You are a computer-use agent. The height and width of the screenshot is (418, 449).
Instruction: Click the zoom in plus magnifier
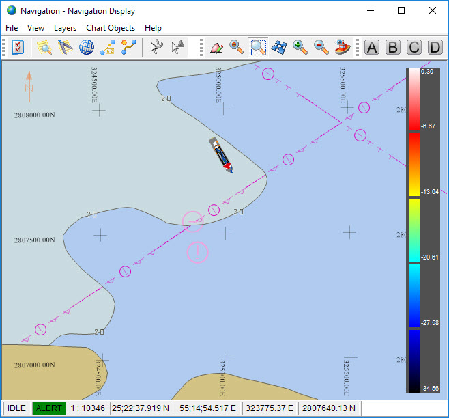(300, 47)
